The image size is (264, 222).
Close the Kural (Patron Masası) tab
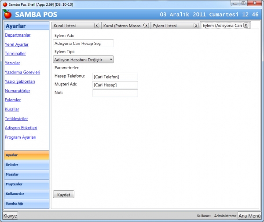coord(147,26)
